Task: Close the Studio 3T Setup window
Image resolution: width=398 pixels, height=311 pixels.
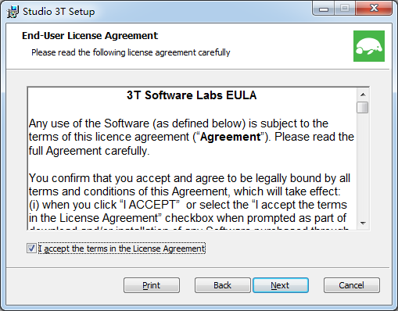Action: tap(374, 9)
